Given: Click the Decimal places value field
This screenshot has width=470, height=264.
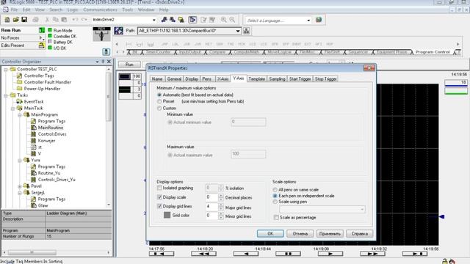Looking at the screenshot, I should (x=211, y=197).
